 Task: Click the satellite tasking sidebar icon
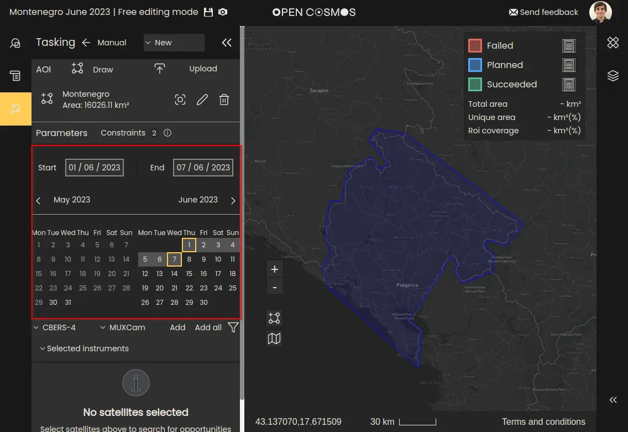tap(15, 109)
